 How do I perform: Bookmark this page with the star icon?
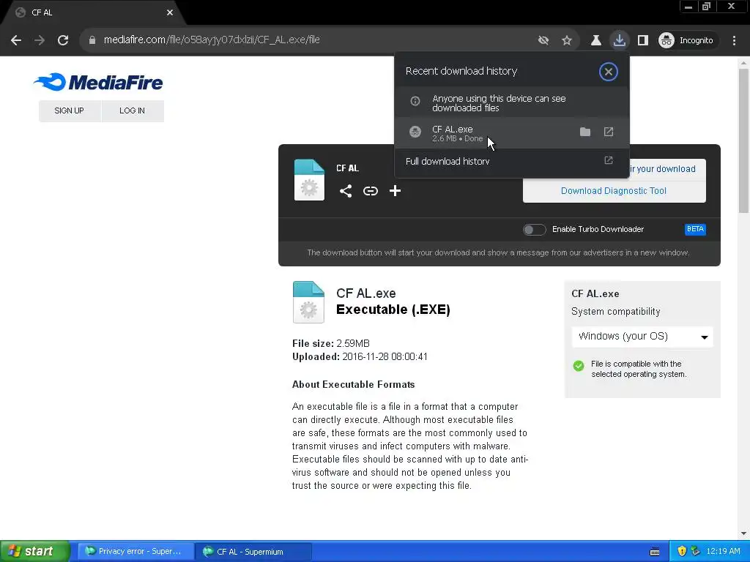pos(567,40)
